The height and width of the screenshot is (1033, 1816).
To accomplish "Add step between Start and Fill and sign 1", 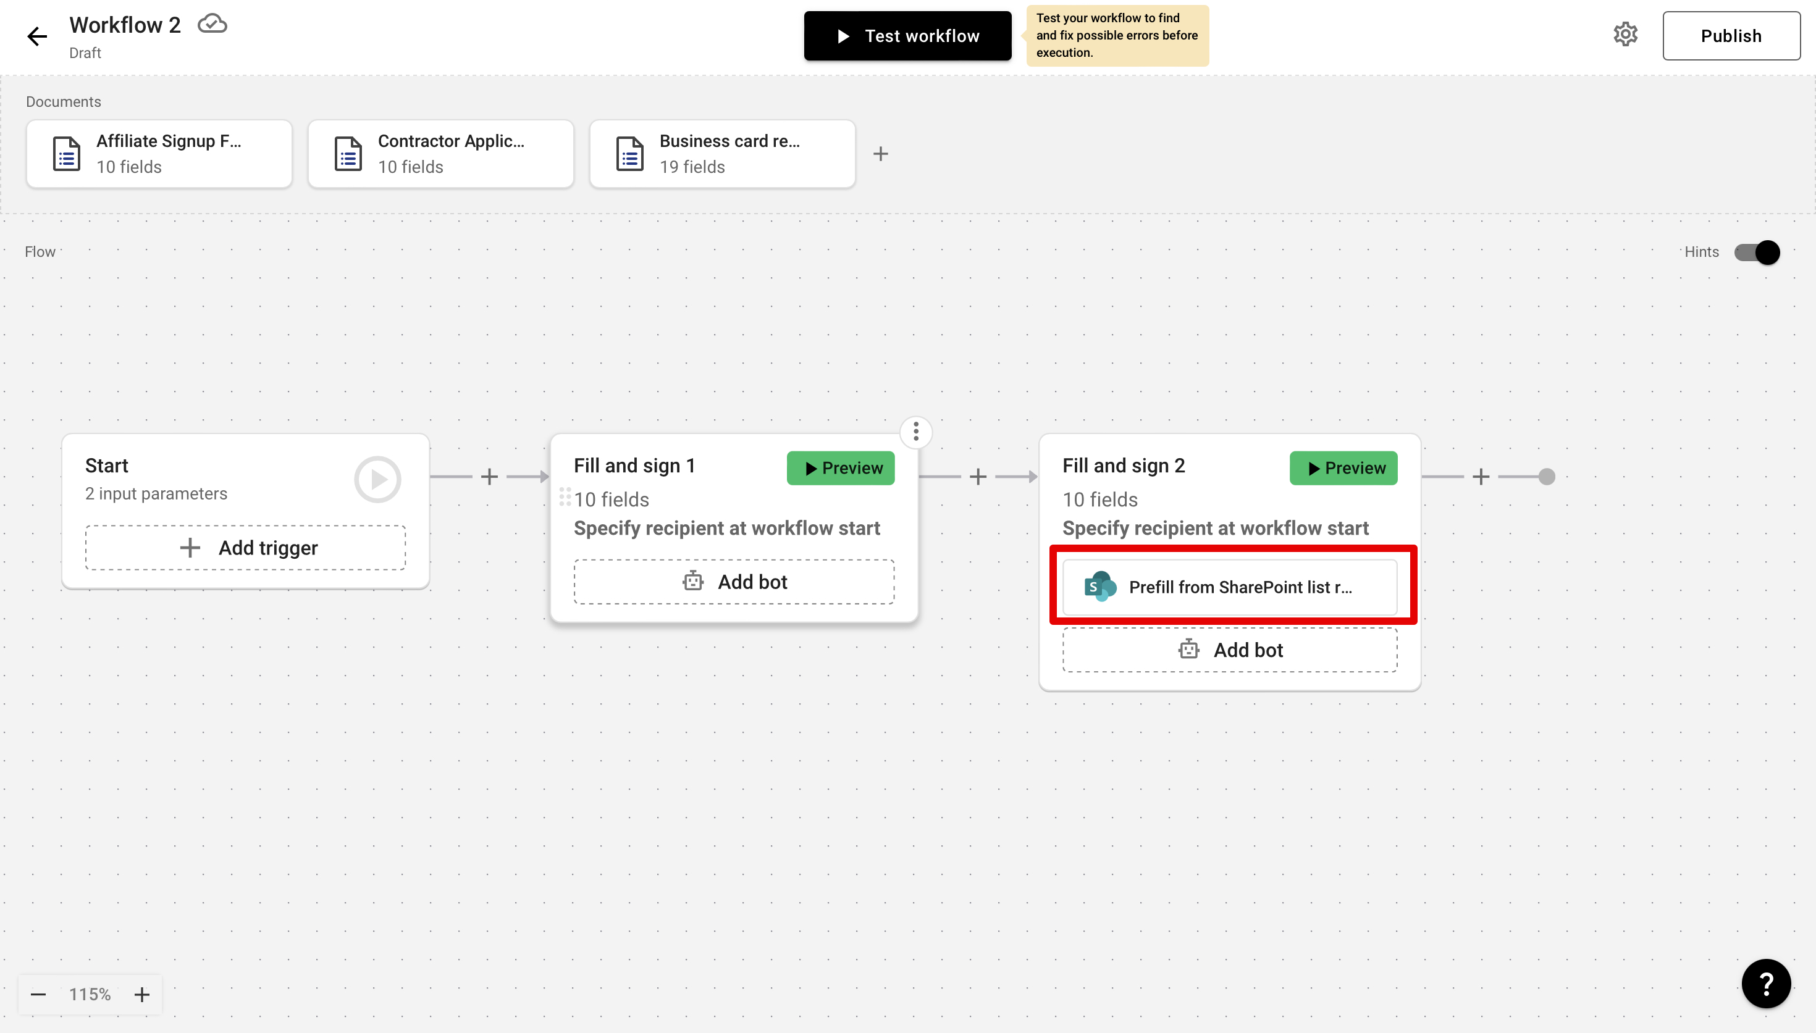I will tap(490, 477).
